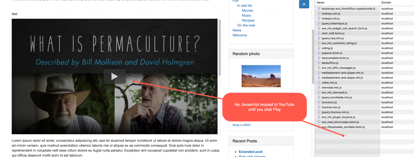Click the tinymce.min.js script icon
This screenshot has width=414, height=157.
319,107
